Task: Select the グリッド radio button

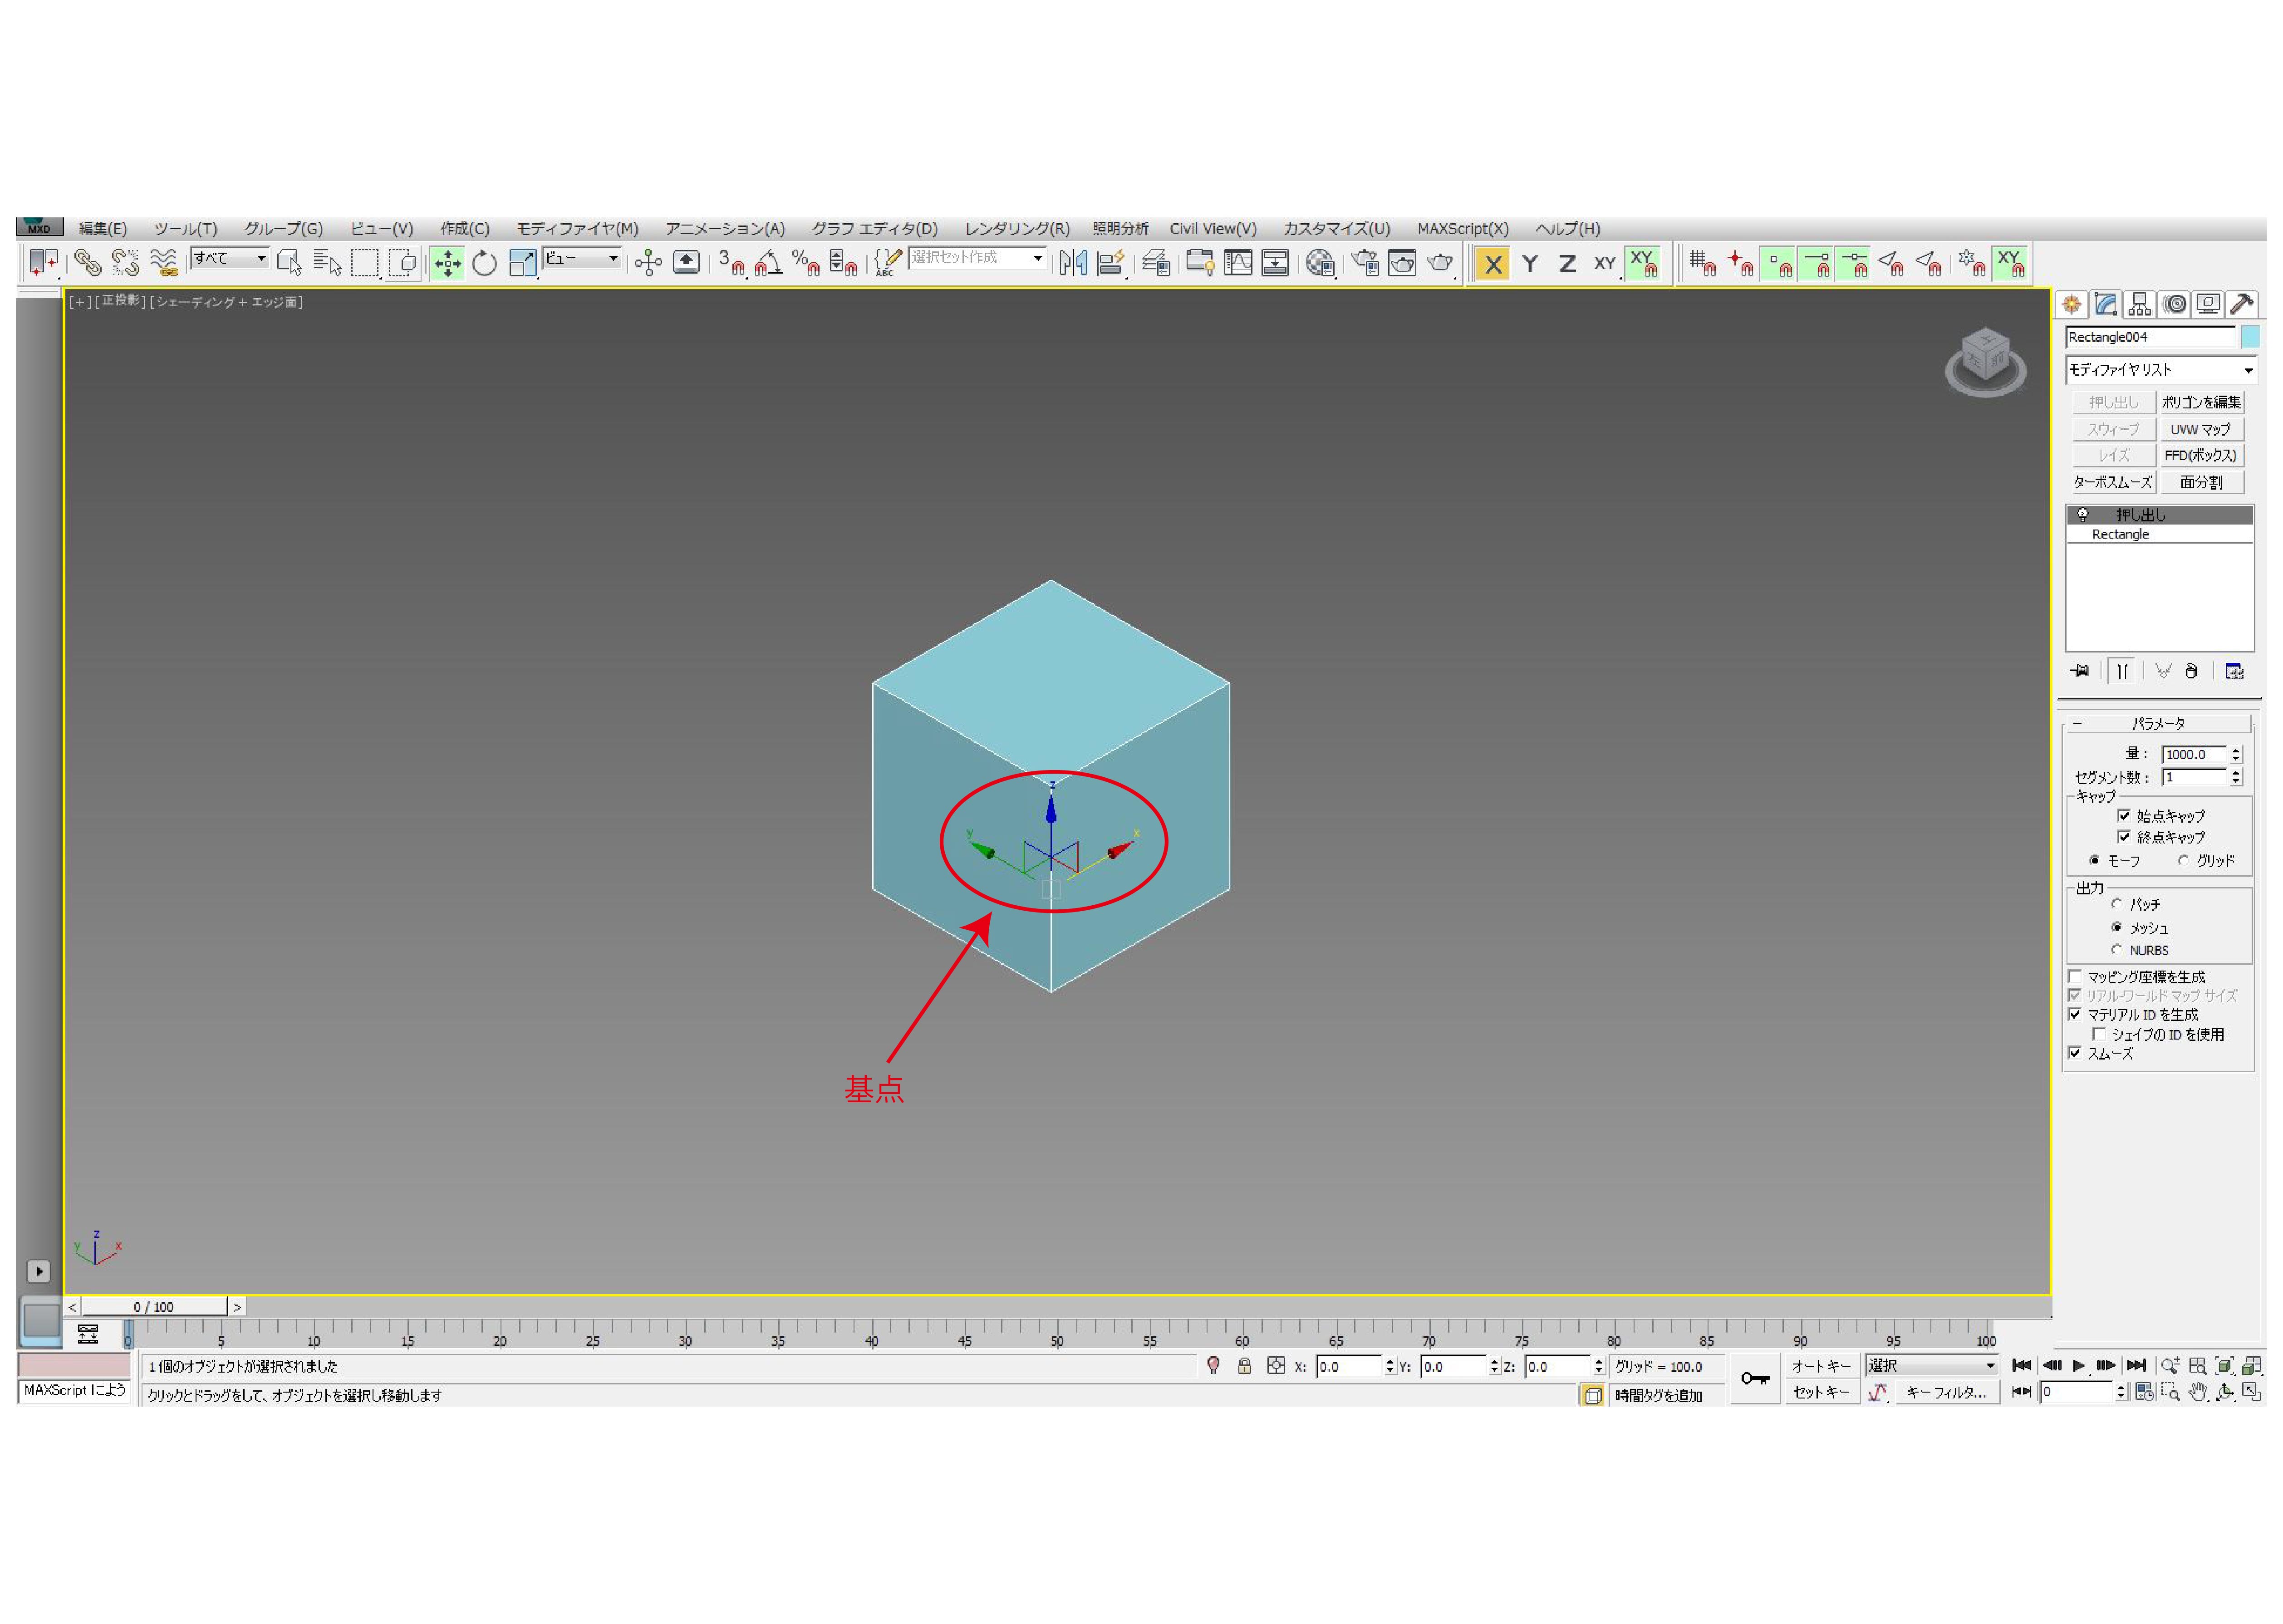Action: click(2183, 860)
